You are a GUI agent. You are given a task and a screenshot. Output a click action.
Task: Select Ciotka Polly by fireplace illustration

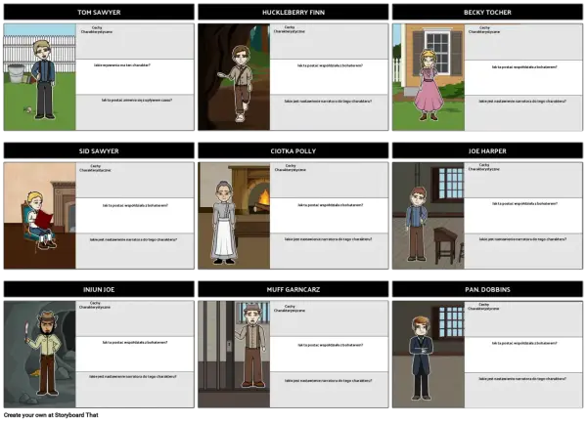coord(234,215)
